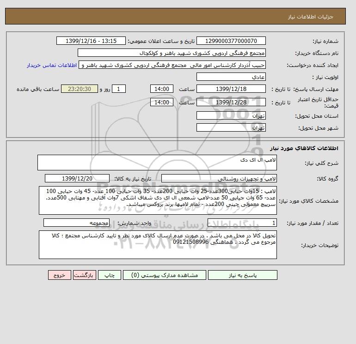Screen dimensions: 356x344
Task: Click the priority field showing عادي
Action: [231, 77]
